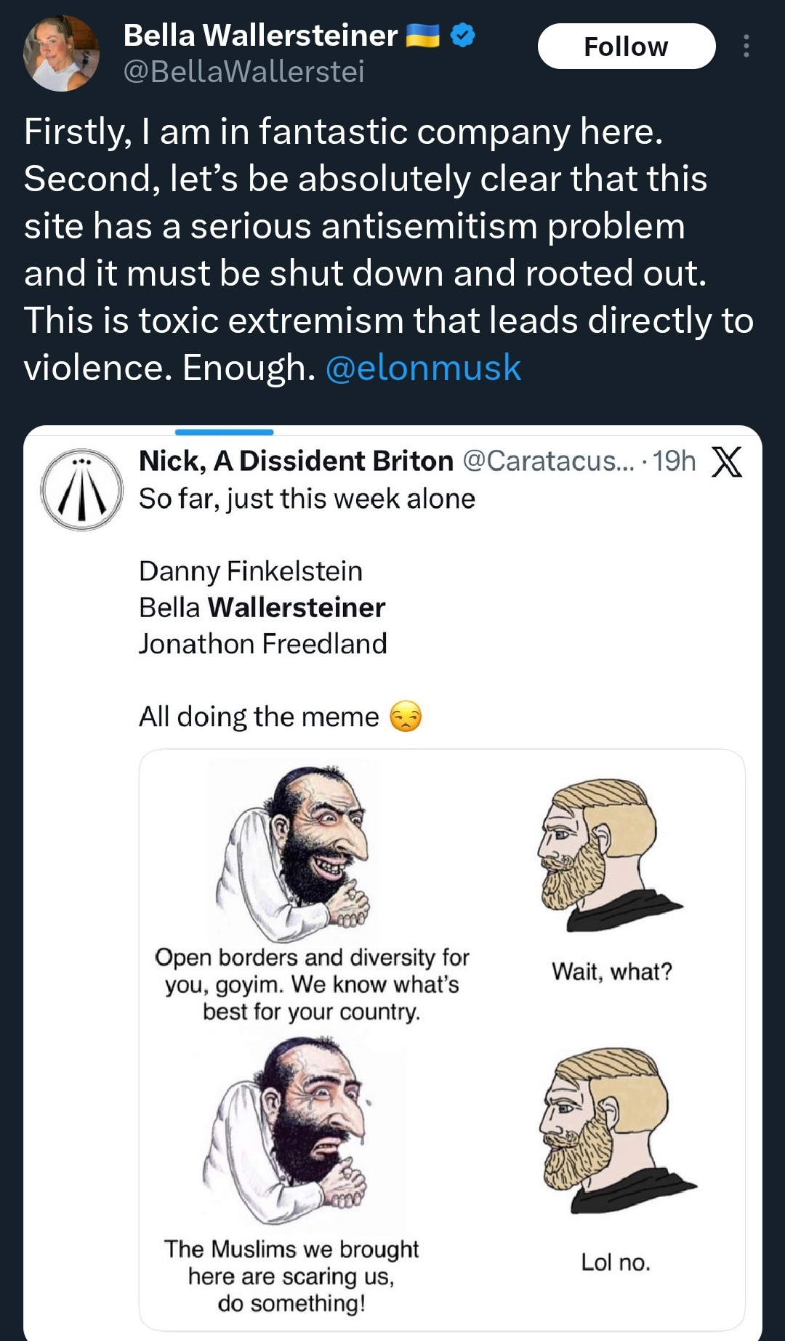Click the bolded "Wallersteiner" in the quoted post

coord(297,608)
